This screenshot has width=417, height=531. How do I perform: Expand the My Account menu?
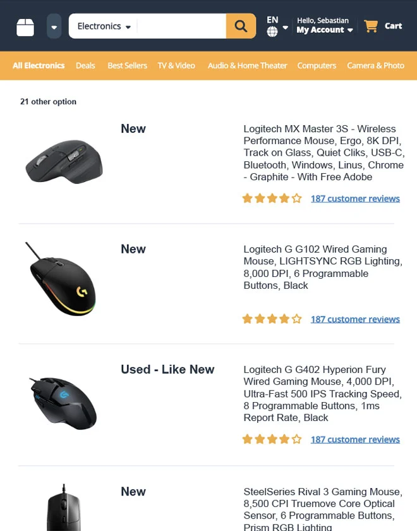click(x=324, y=30)
